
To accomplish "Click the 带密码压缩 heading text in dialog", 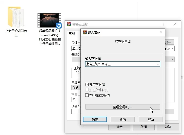I will [x=123, y=42].
